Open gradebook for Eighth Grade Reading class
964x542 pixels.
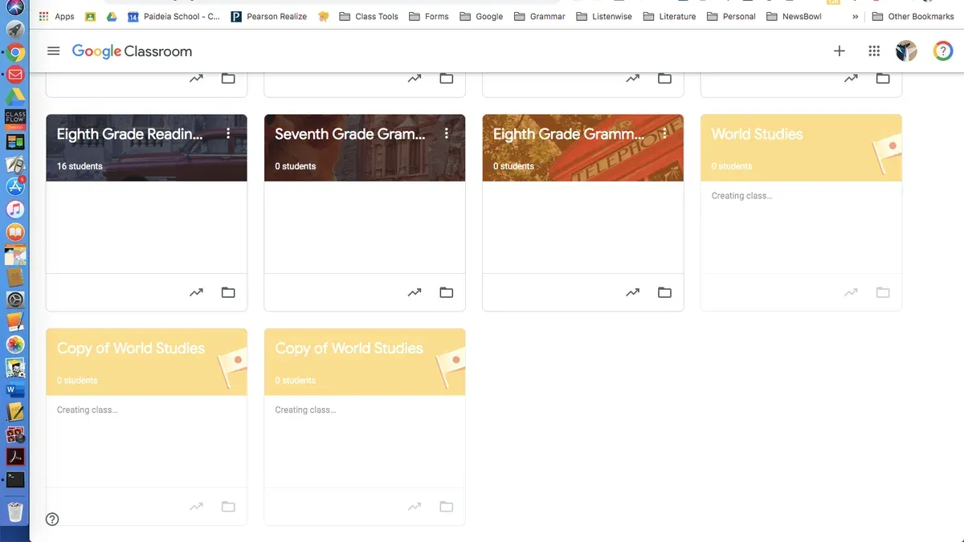click(x=196, y=292)
